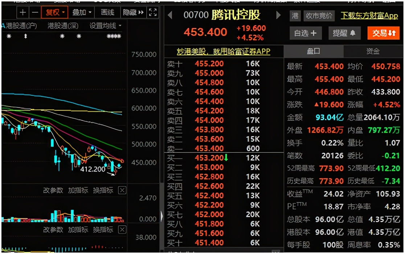The height and width of the screenshot is (254, 405).
Task: Go to previous stock with left arrow
Action: (x=169, y=16)
